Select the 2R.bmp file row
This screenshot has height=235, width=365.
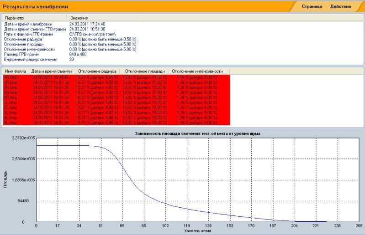pos(116,82)
